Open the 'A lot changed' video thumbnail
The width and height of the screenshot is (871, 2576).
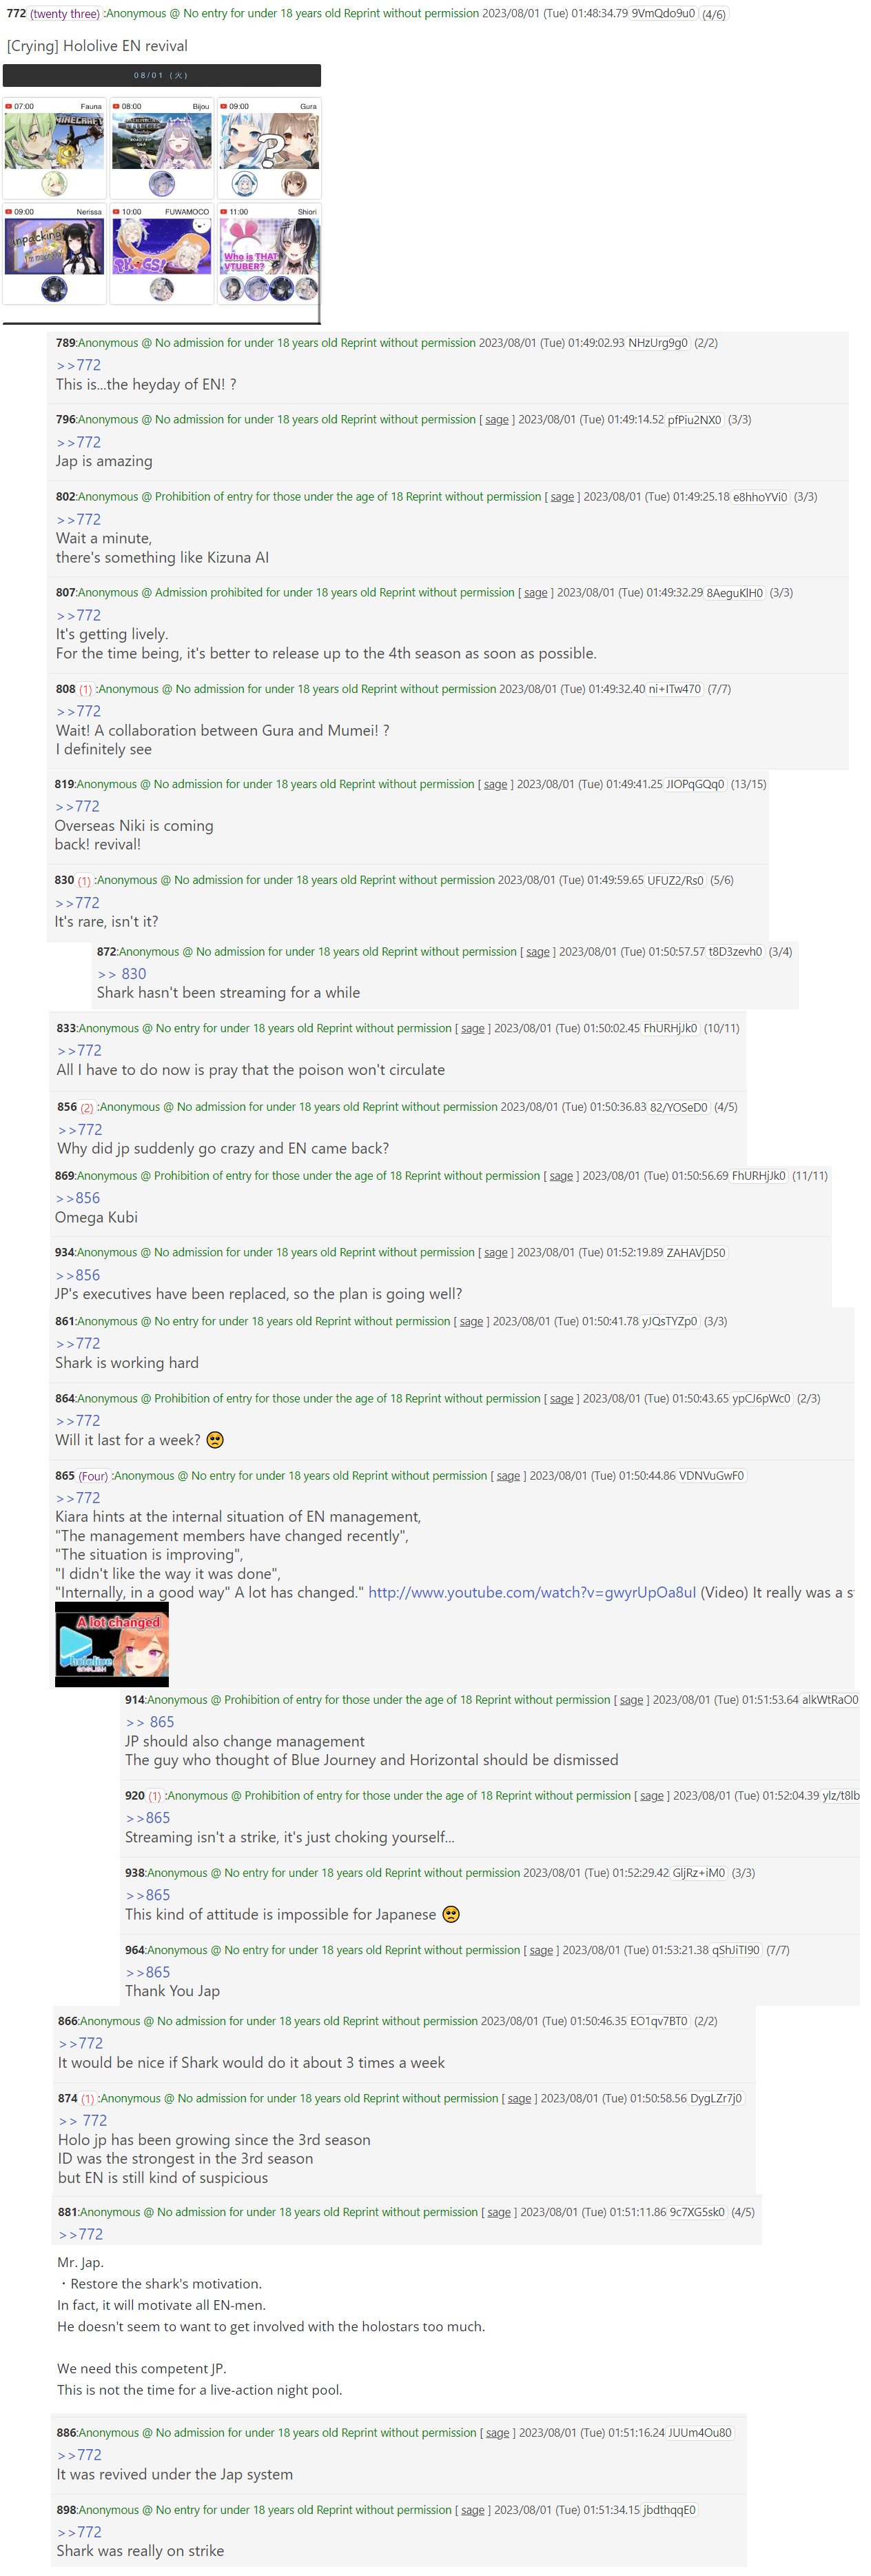pos(112,1644)
